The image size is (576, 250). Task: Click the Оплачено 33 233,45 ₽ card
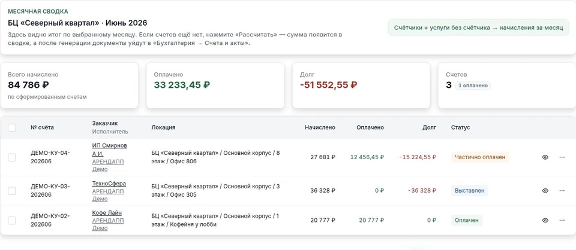pyautogui.click(x=215, y=86)
